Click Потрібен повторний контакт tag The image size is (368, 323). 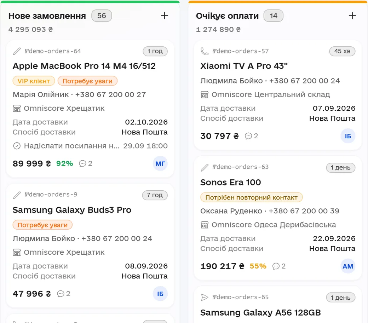coord(251,197)
